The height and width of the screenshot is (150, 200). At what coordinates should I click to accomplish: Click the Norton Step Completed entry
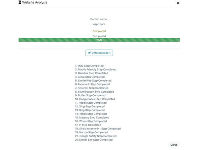pyautogui.click(x=91, y=133)
